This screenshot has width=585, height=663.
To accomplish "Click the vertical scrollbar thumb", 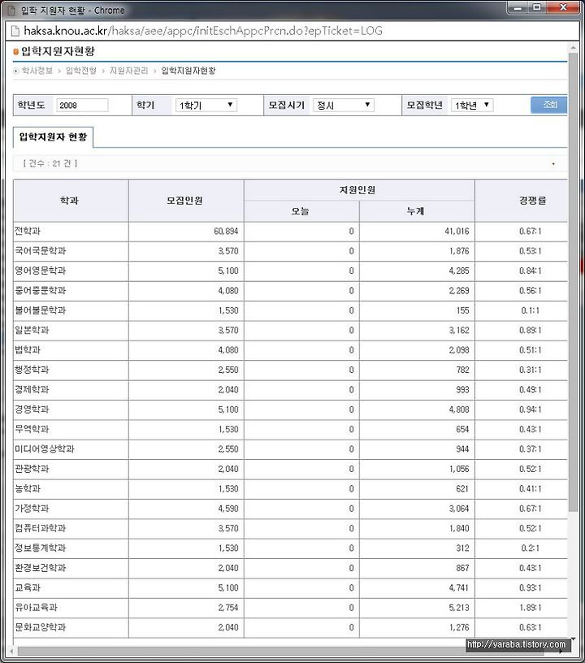I will point(573,283).
